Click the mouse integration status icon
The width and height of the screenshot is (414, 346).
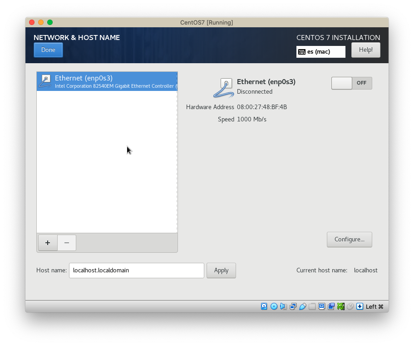pos(350,306)
